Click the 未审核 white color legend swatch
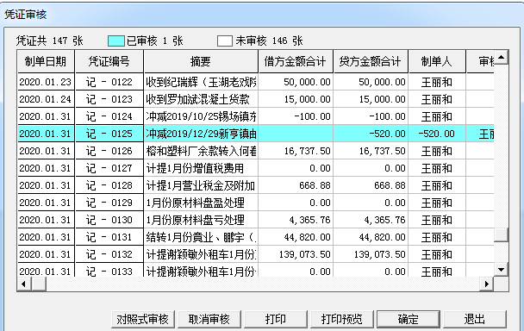The image size is (524, 331). (x=225, y=41)
